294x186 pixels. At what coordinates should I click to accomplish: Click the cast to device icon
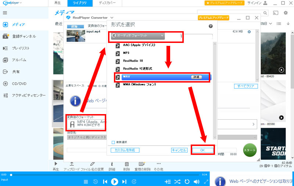point(276,13)
